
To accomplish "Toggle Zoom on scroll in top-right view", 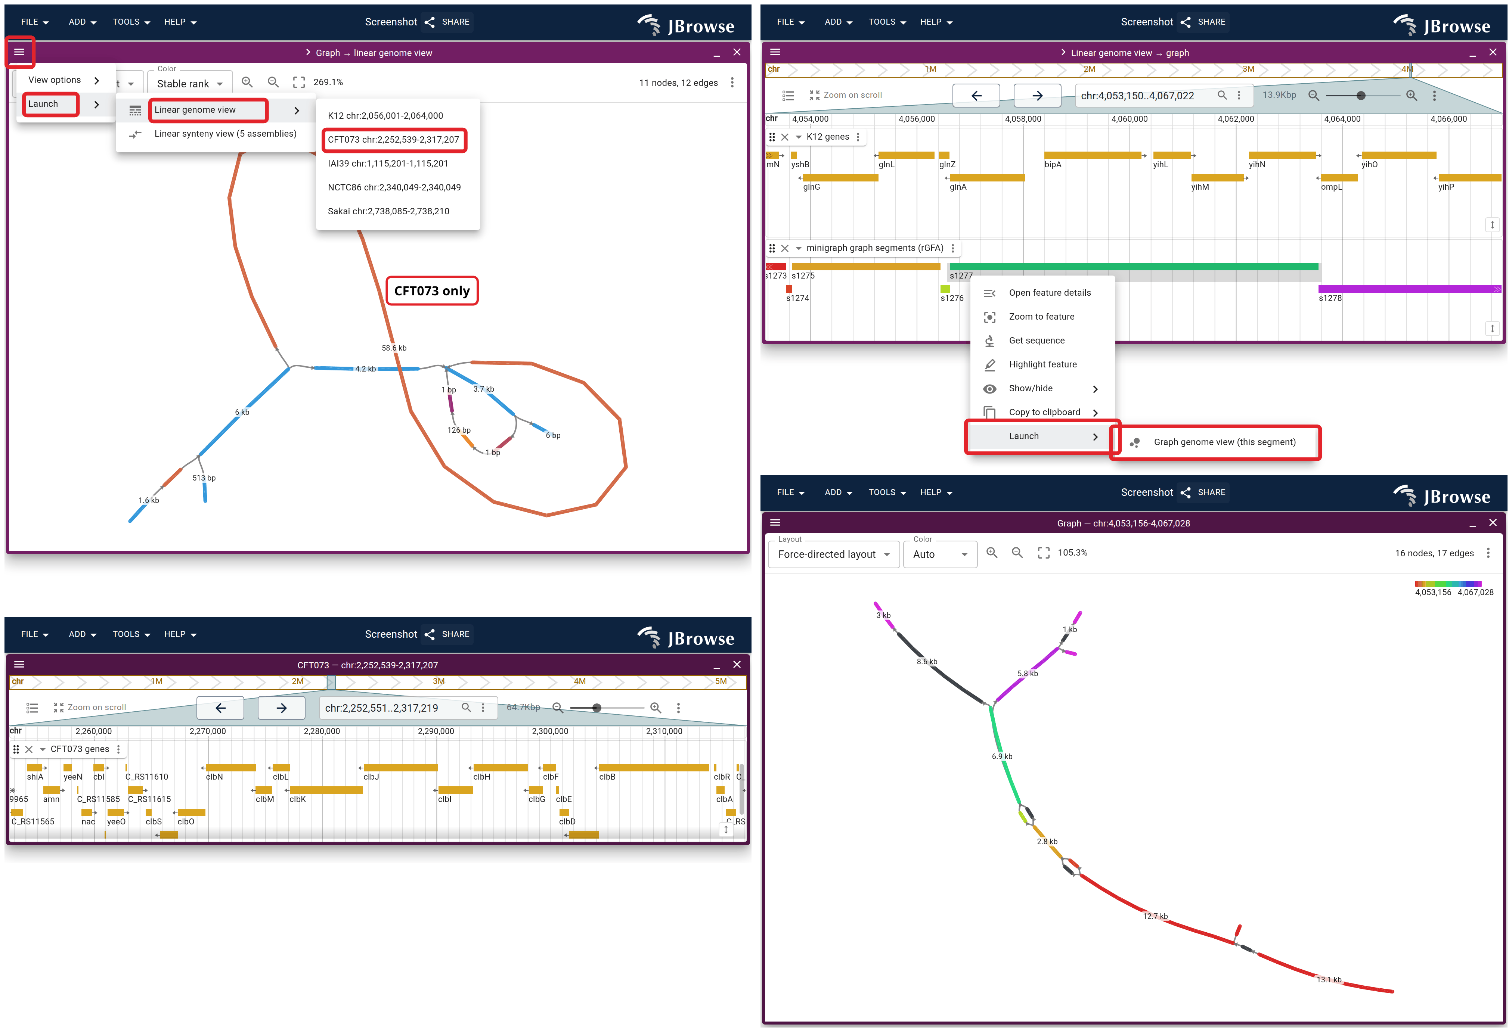I will click(845, 96).
